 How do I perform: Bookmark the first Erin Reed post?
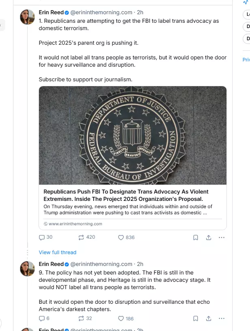coord(195,237)
